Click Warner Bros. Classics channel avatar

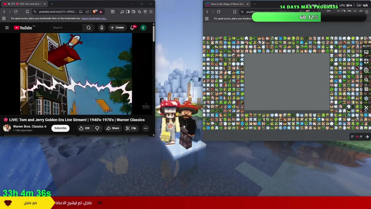coord(7,128)
